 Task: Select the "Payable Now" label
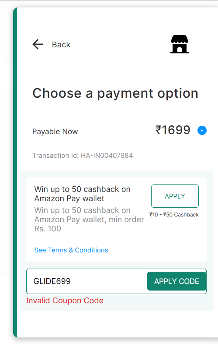point(55,131)
